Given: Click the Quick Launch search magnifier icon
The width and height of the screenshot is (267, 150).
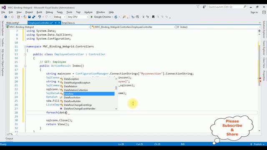Looking at the screenshot, I should point(245,7).
